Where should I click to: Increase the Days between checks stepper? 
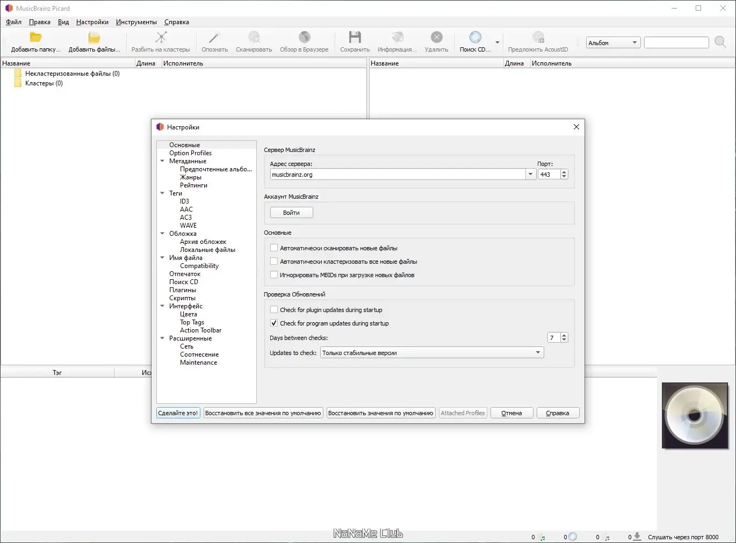[564, 335]
